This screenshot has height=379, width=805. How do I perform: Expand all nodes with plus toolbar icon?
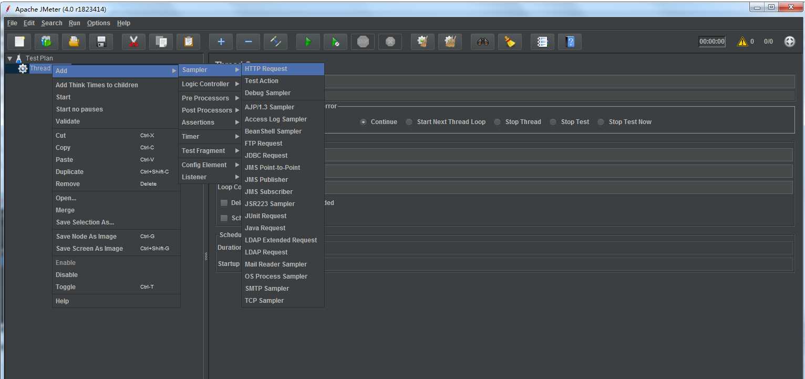(221, 42)
